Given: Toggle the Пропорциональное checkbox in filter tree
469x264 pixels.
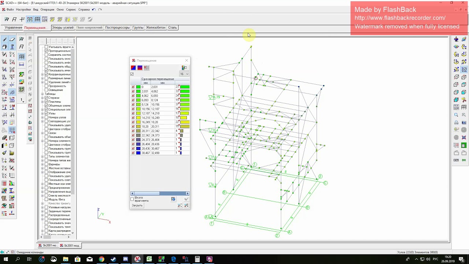Looking at the screenshot, I should [47, 51].
